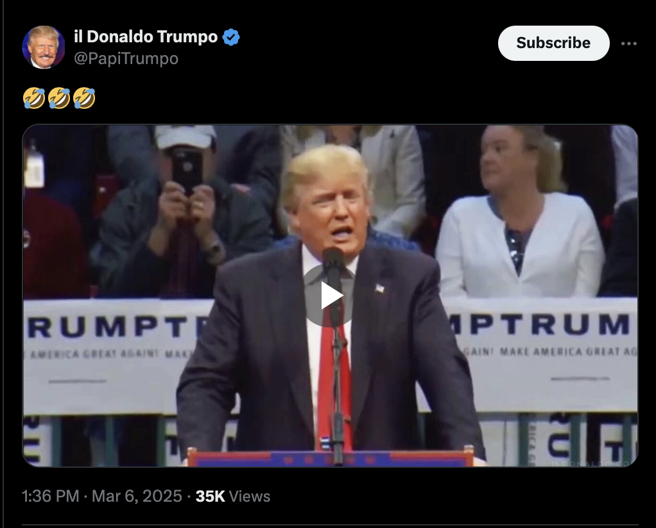
Task: Click the Mar 6, 2025 date
Action: click(137, 496)
